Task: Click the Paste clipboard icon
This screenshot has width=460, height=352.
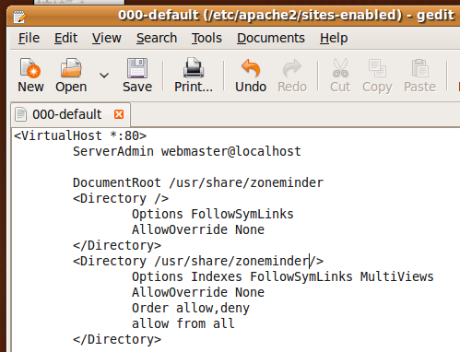Action: [x=419, y=67]
